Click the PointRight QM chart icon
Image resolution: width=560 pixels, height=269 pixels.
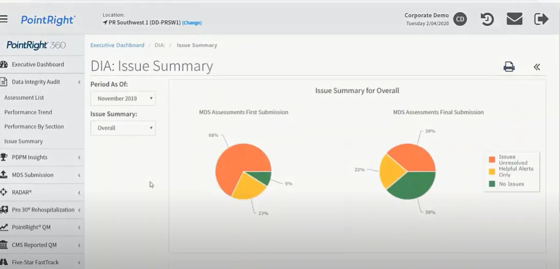pyautogui.click(x=4, y=227)
